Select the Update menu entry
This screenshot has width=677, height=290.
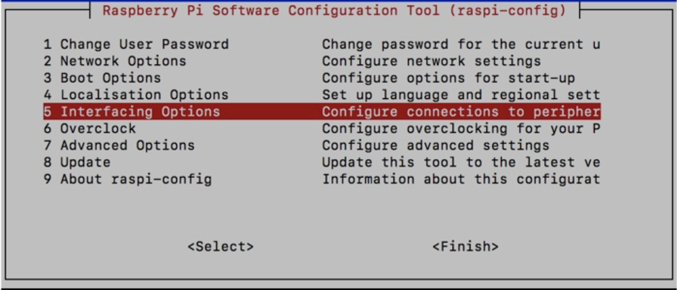click(x=77, y=162)
